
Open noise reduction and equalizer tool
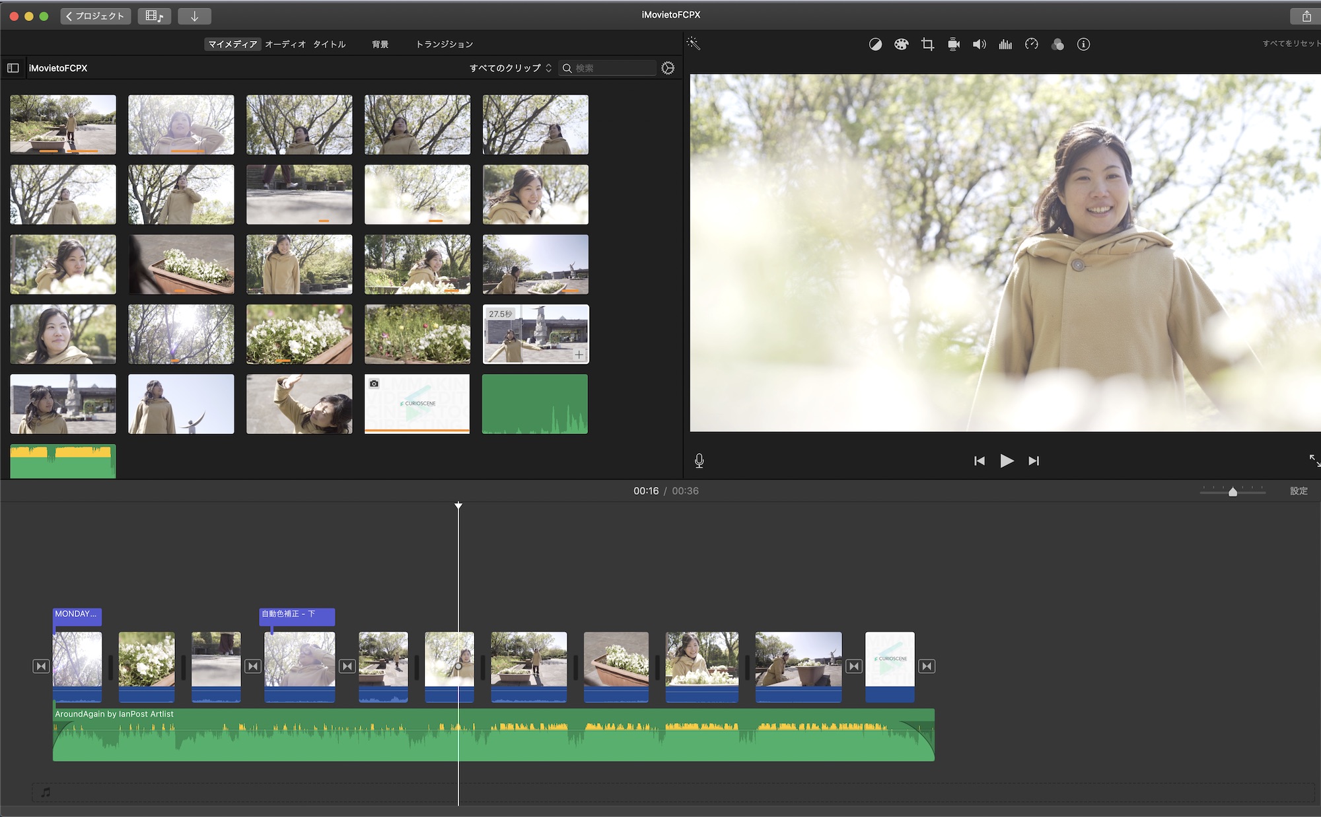click(1005, 44)
